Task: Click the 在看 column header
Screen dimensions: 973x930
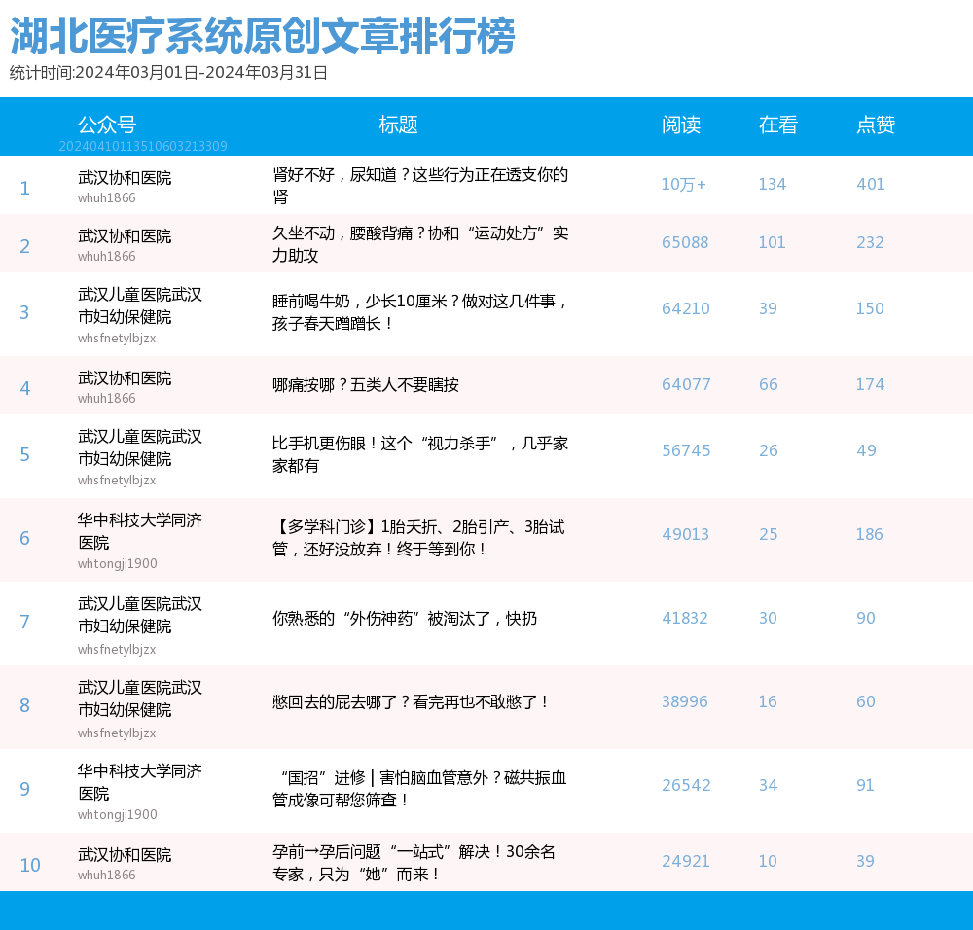Action: point(777,125)
